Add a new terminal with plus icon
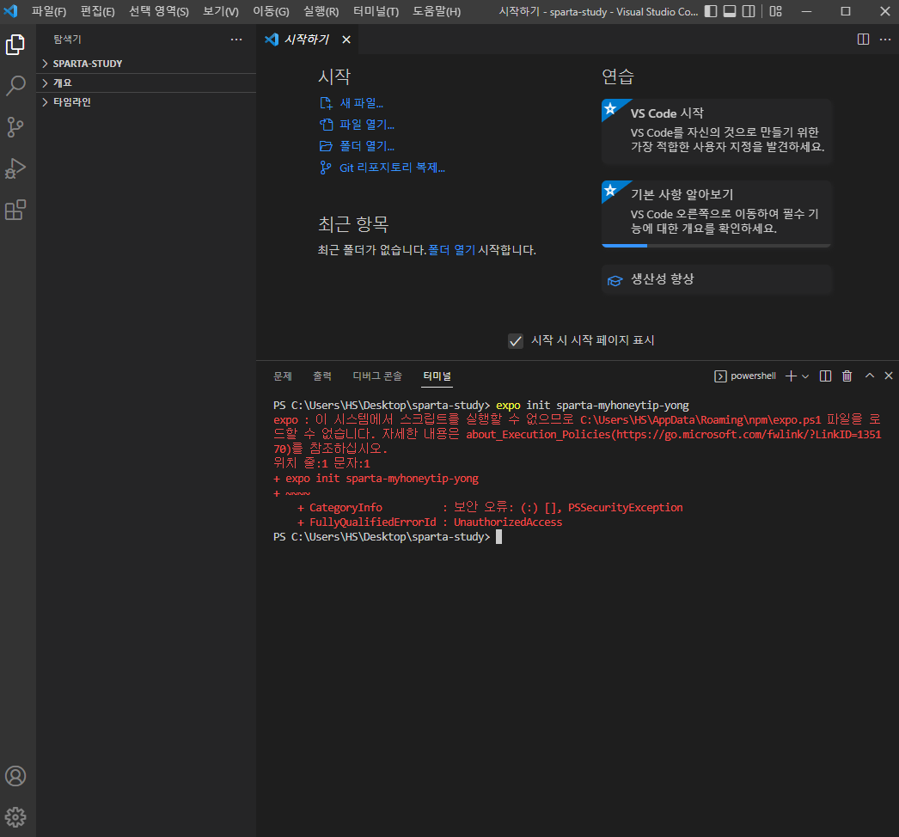The width and height of the screenshot is (899, 837). click(791, 376)
